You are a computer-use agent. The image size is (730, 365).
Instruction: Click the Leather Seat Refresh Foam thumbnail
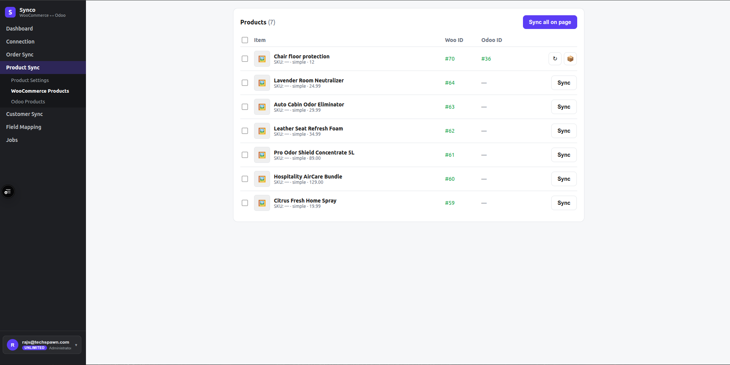(262, 131)
